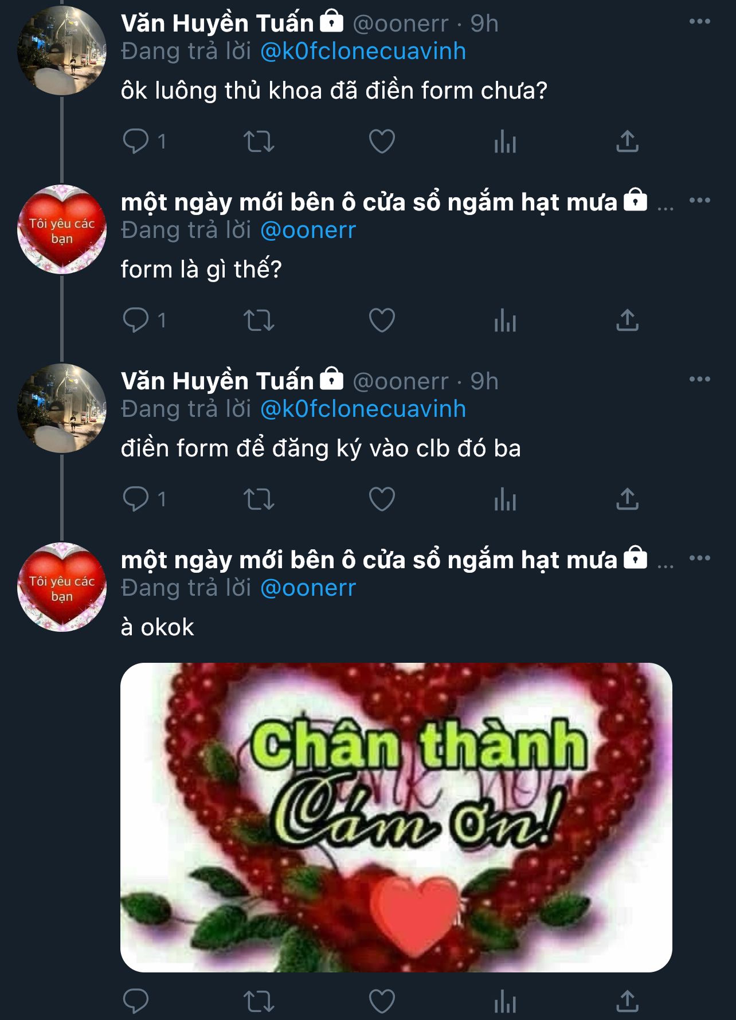Share the 'form là gì thế?' tweet
This screenshot has width=736, height=1020.
pyautogui.click(x=628, y=320)
